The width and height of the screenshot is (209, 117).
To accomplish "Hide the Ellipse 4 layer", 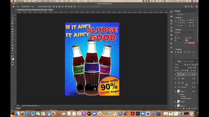I will [x=175, y=91].
